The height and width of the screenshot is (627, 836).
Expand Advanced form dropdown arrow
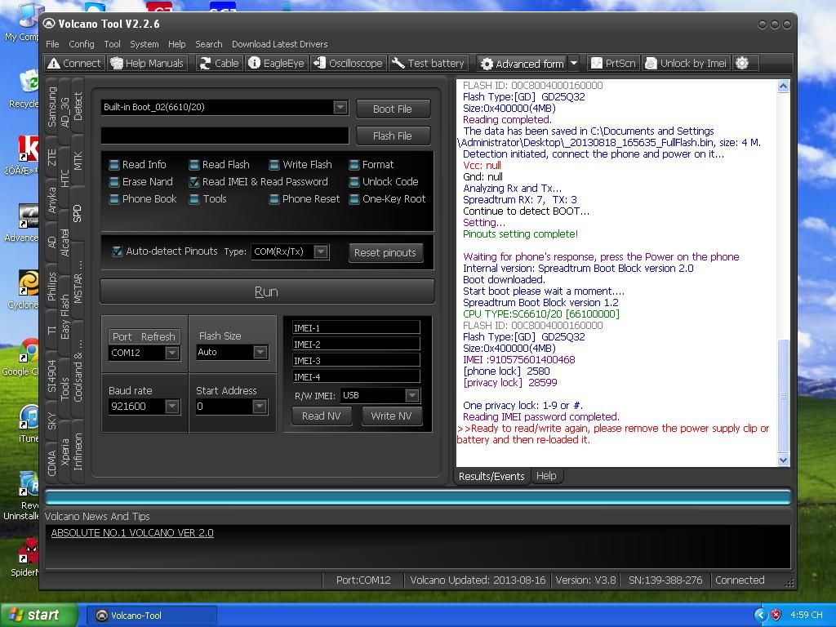(x=574, y=64)
